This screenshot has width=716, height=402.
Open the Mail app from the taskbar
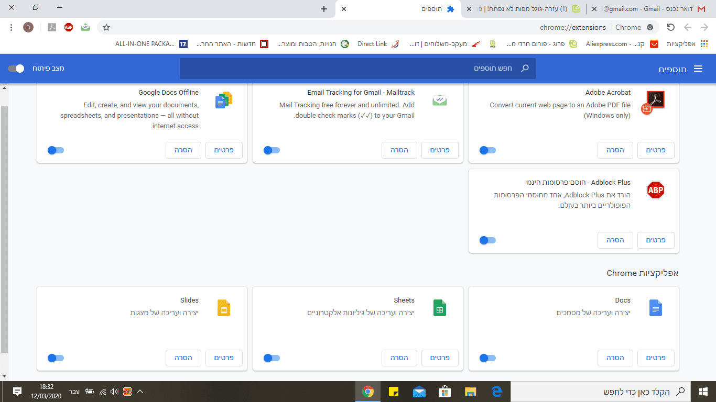(x=419, y=392)
